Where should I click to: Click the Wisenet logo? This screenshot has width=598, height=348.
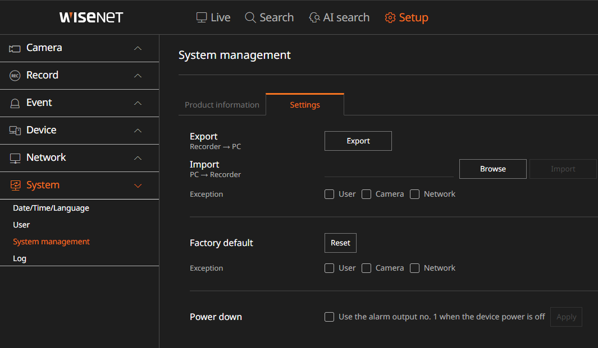(91, 17)
